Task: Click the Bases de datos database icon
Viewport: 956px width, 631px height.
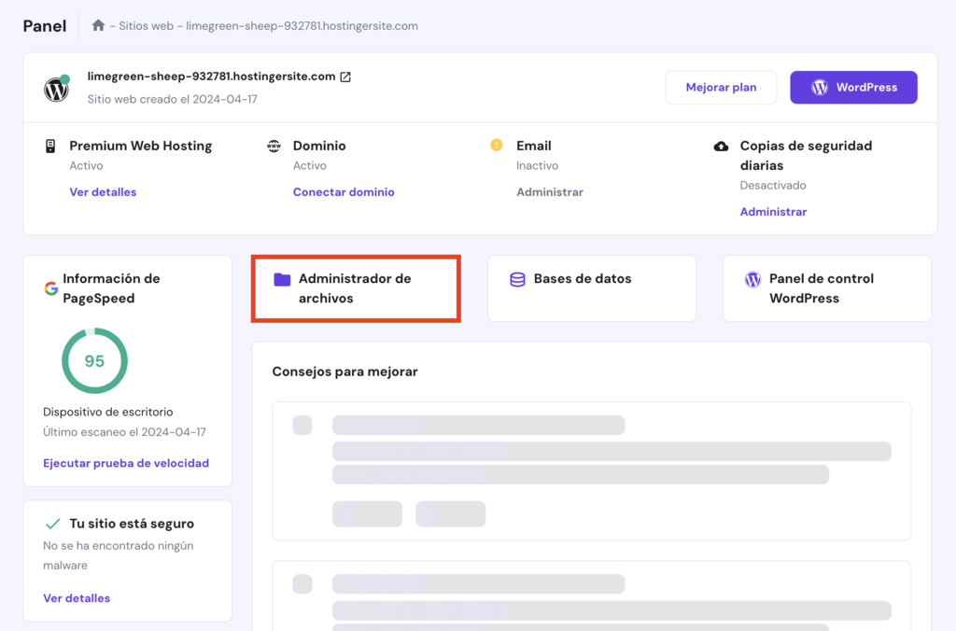Action: click(516, 279)
